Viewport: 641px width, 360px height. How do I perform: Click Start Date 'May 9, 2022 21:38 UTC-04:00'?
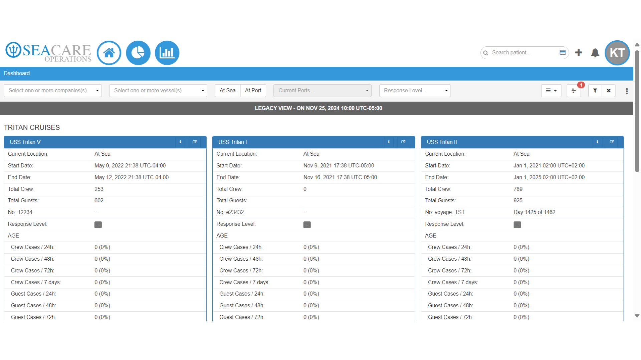pyautogui.click(x=130, y=166)
